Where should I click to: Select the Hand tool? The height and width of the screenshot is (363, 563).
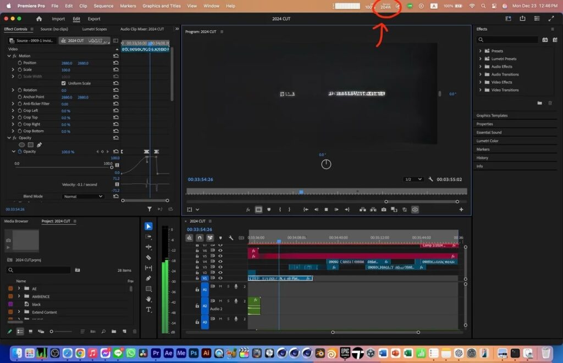point(148,299)
